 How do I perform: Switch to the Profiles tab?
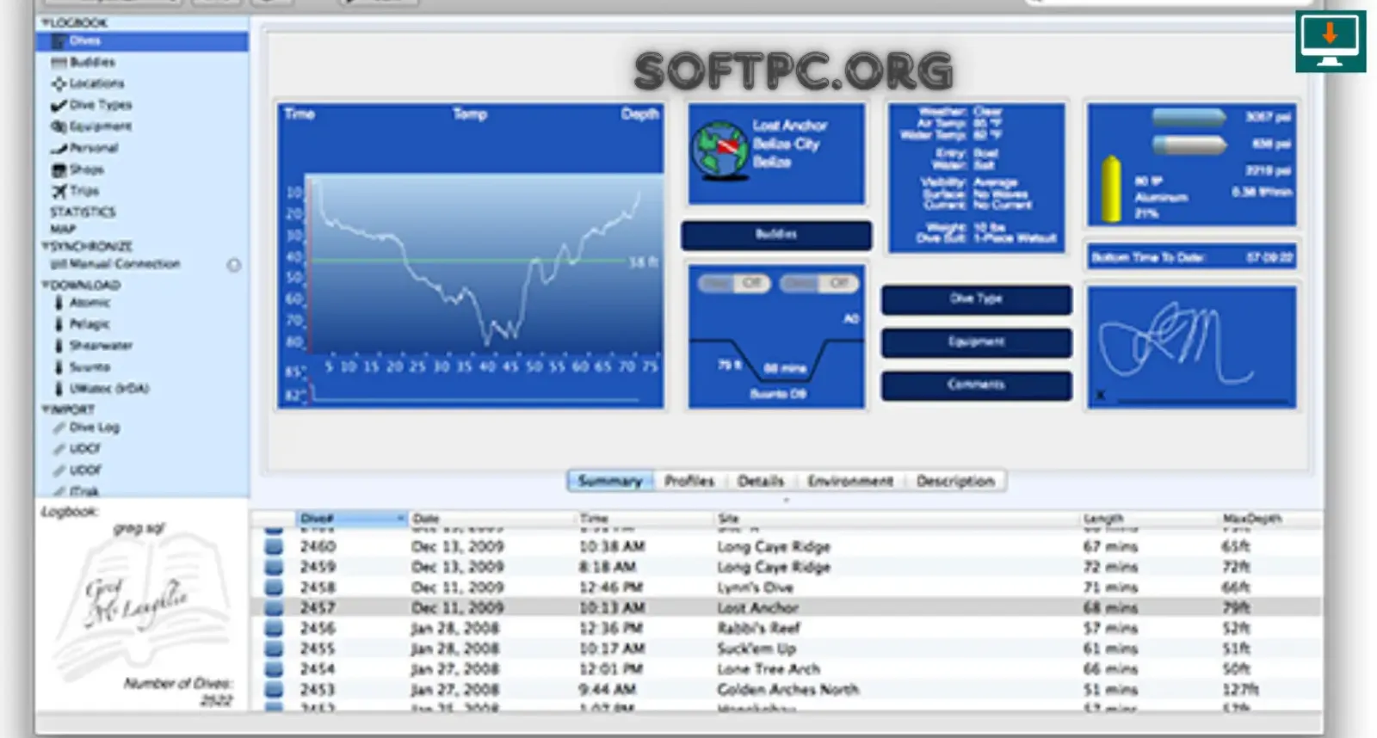[x=689, y=481]
